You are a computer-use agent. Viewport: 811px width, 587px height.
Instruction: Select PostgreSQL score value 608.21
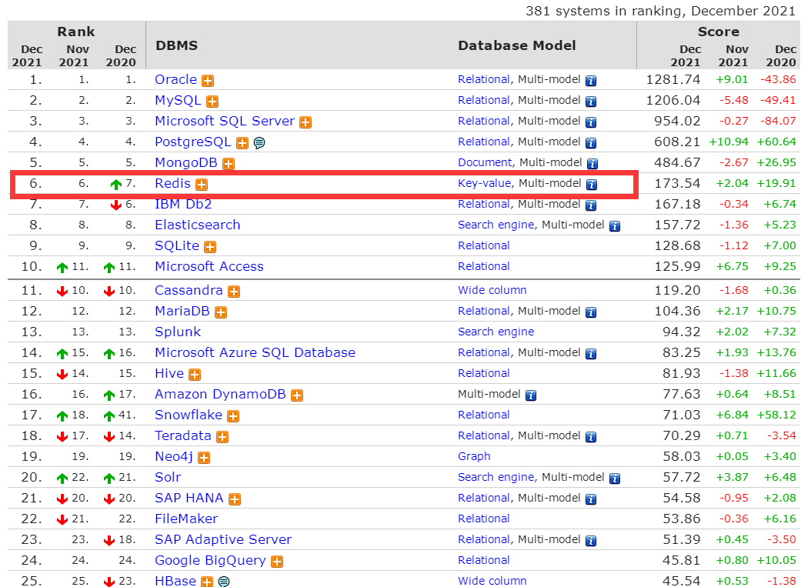(x=677, y=142)
